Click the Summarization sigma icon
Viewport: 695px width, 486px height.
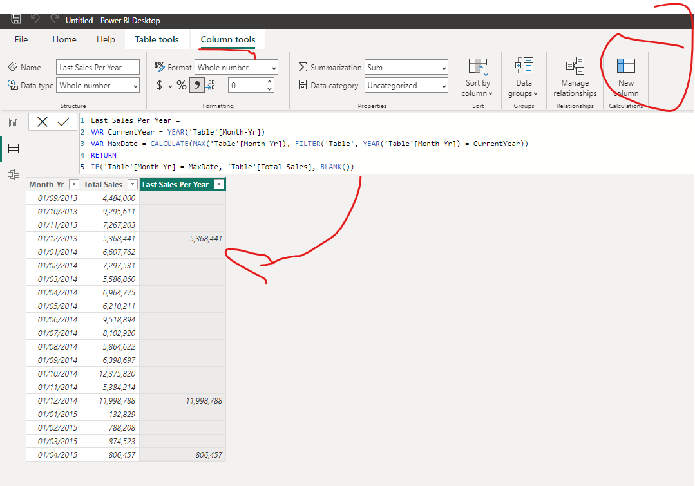click(x=302, y=67)
